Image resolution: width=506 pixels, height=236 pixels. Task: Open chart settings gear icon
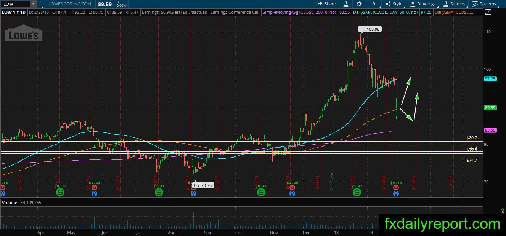(x=359, y=4)
